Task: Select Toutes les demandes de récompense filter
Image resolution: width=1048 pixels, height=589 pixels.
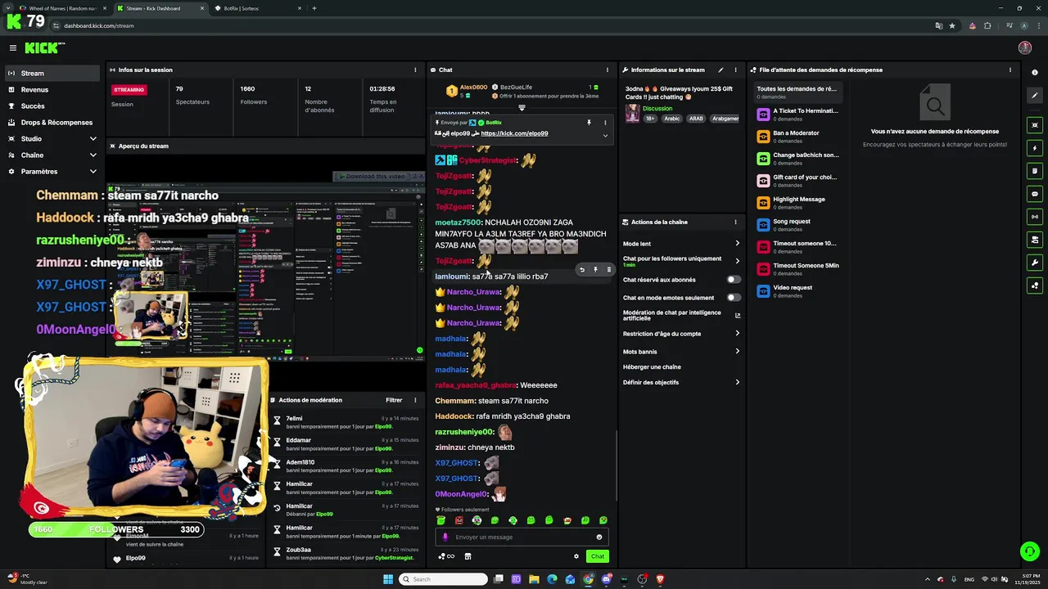Action: [x=797, y=92]
